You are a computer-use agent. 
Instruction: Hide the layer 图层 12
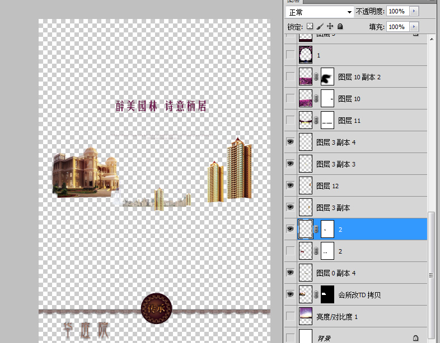point(290,185)
